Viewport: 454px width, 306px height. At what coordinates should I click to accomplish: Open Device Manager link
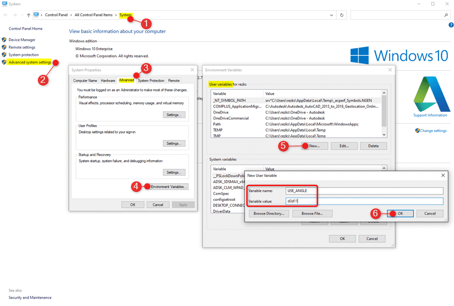tap(22, 40)
